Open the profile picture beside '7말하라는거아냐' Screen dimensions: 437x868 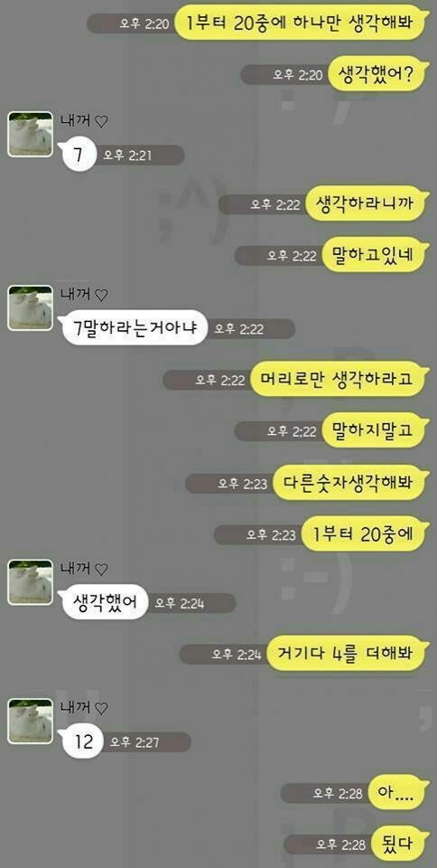point(31,307)
